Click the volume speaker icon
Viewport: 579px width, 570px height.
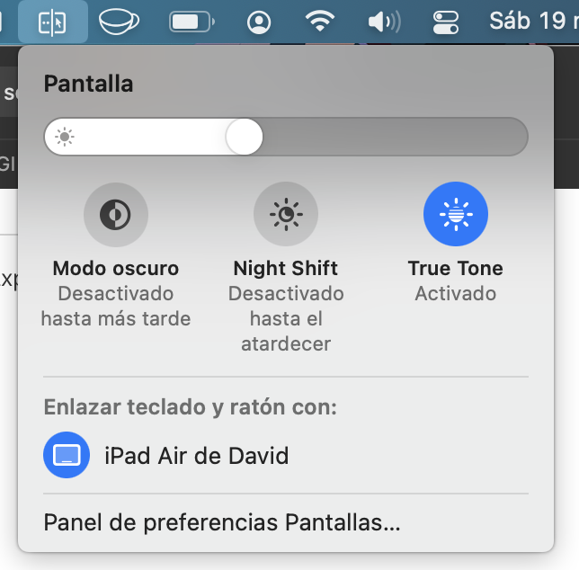[x=384, y=22]
